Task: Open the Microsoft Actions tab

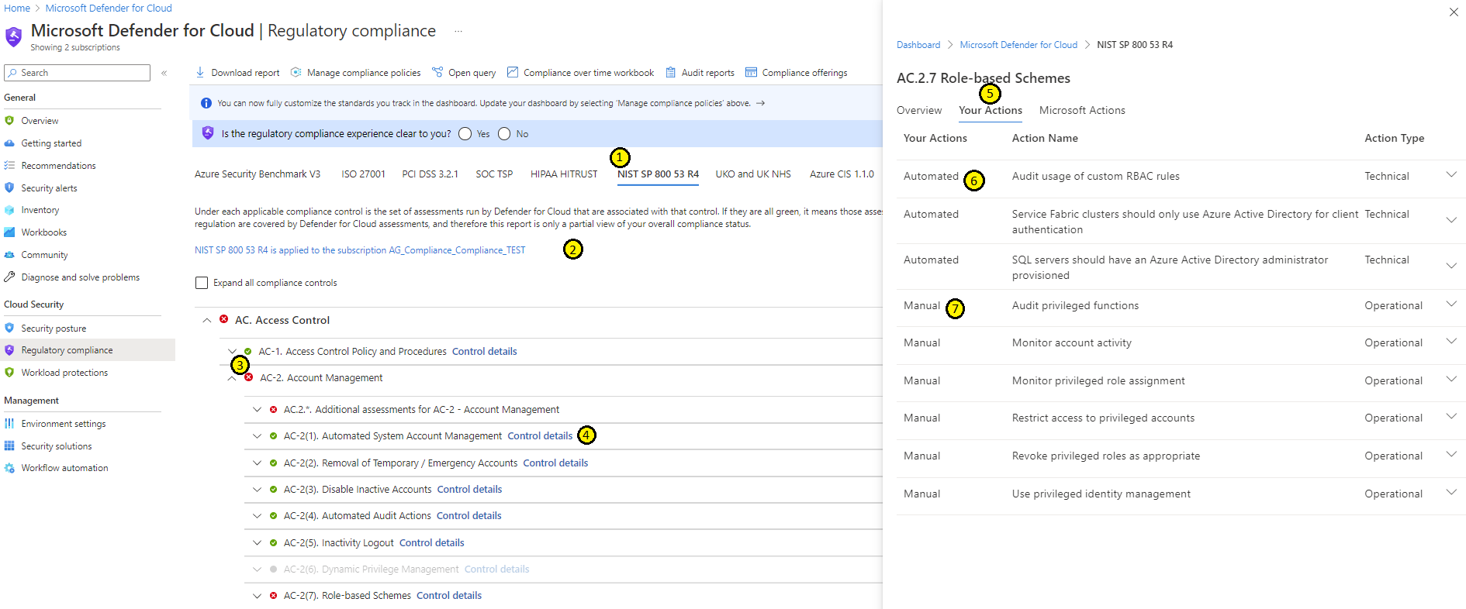Action: pos(1082,111)
